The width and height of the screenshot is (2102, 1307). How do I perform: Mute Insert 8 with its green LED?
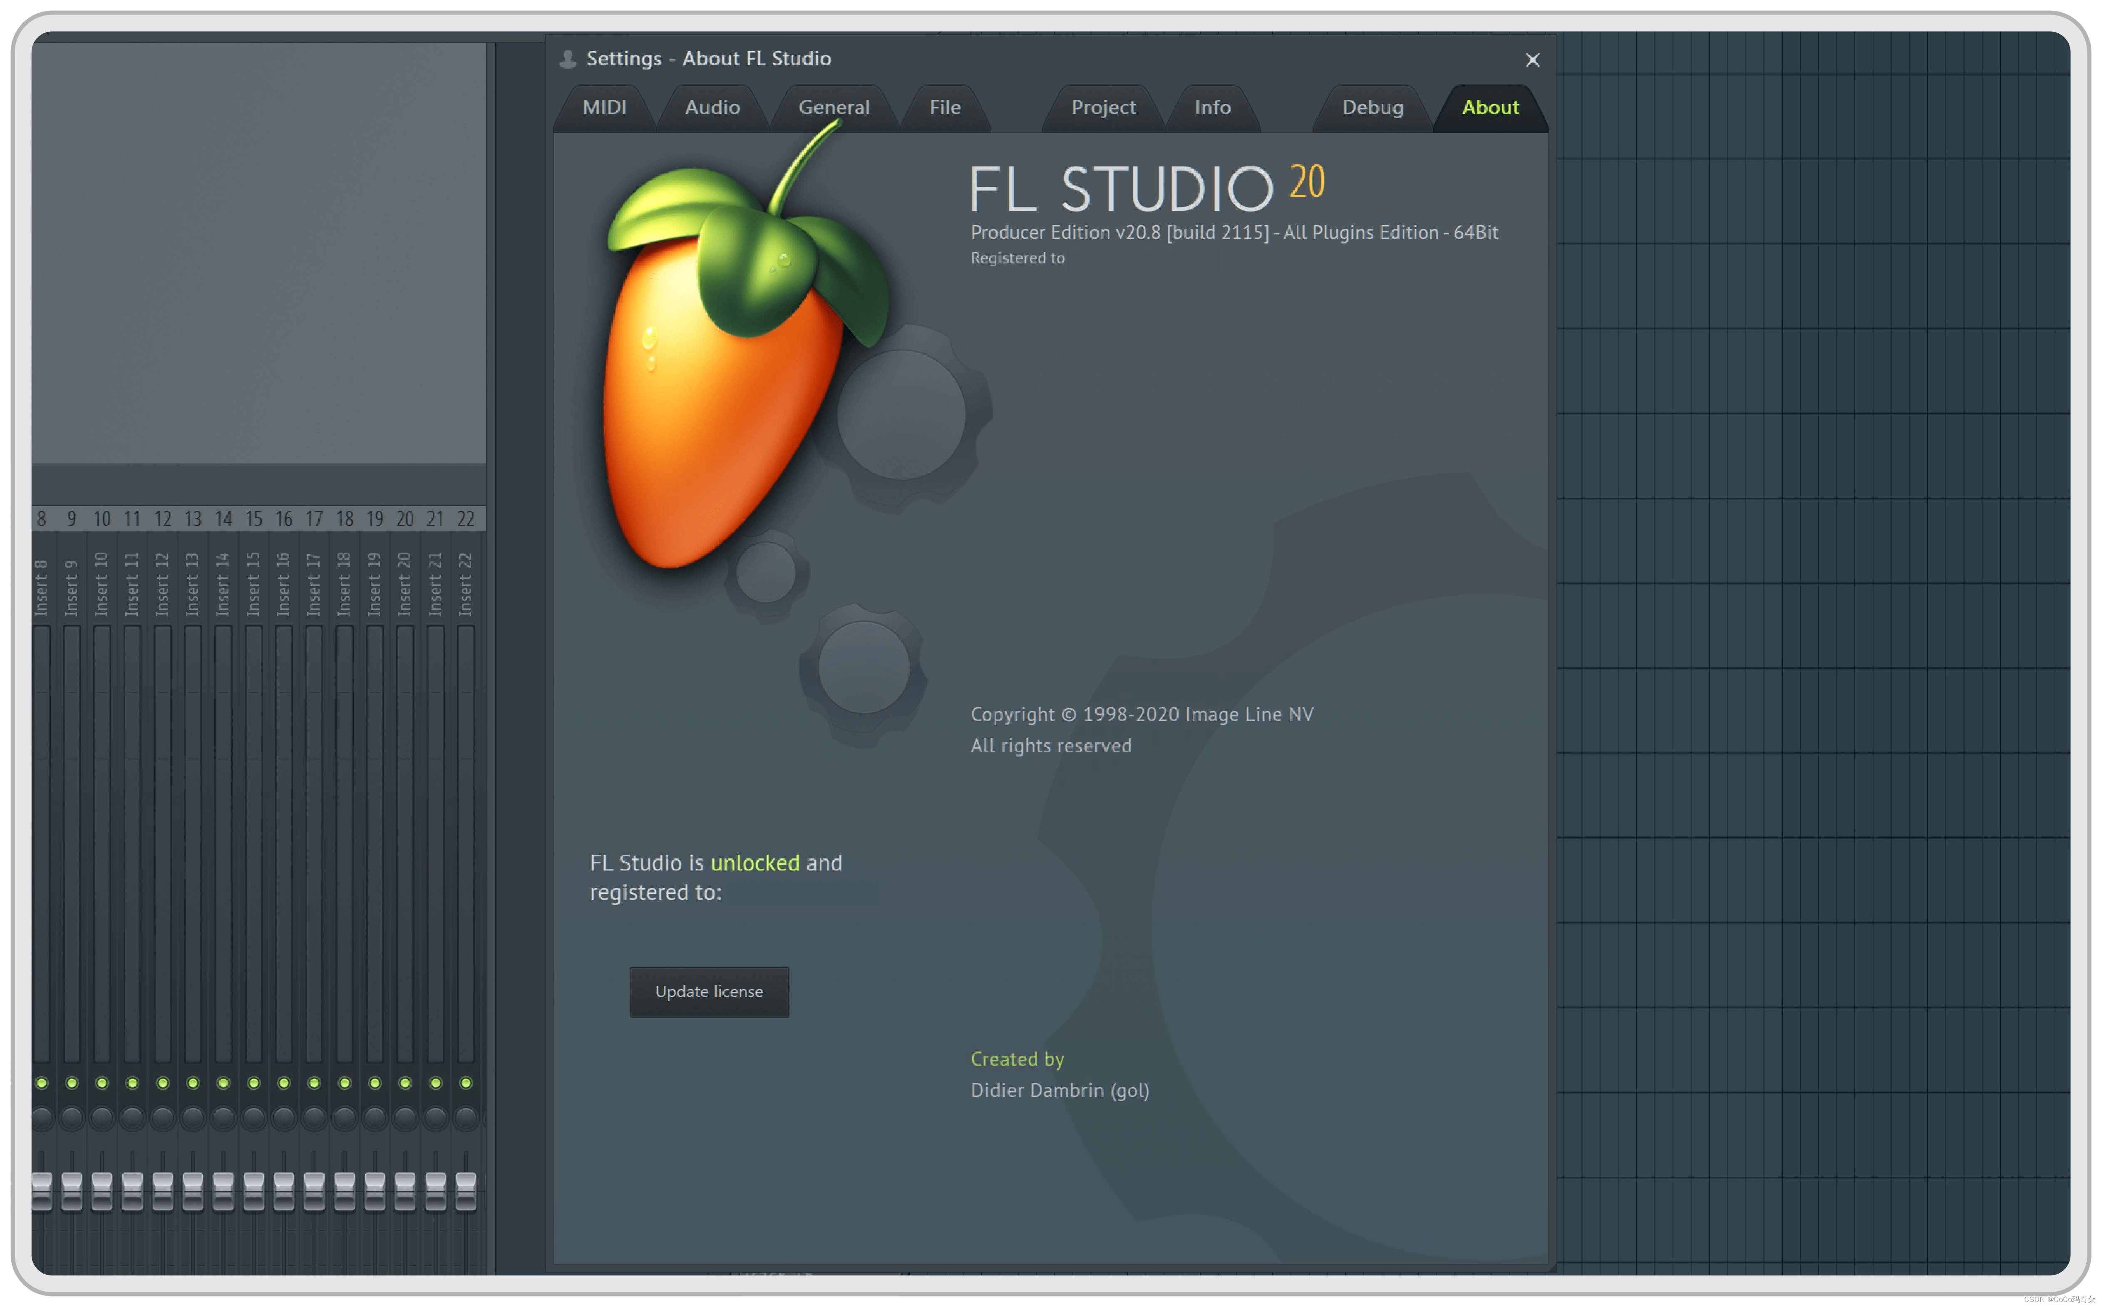point(42,1083)
